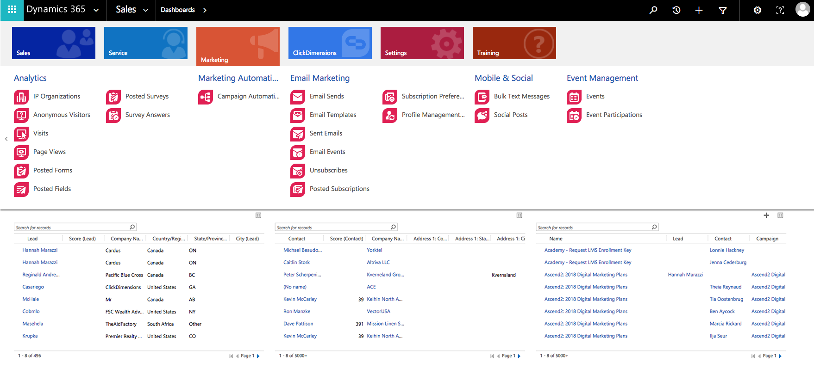Click the Email Templates icon

pyautogui.click(x=298, y=116)
